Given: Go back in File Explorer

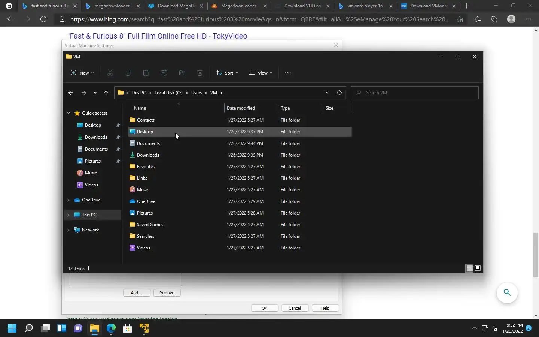Looking at the screenshot, I should coord(71,93).
